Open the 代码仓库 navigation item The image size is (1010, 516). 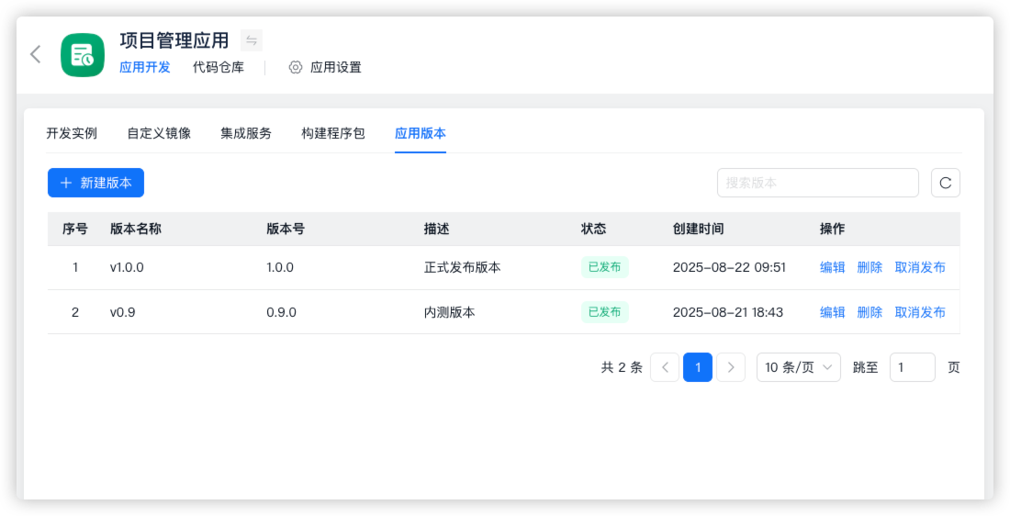click(219, 67)
